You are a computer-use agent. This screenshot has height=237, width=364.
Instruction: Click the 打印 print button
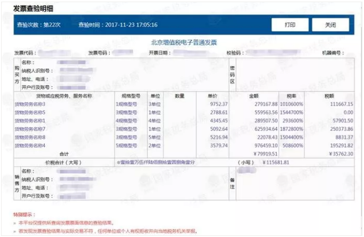point(290,25)
